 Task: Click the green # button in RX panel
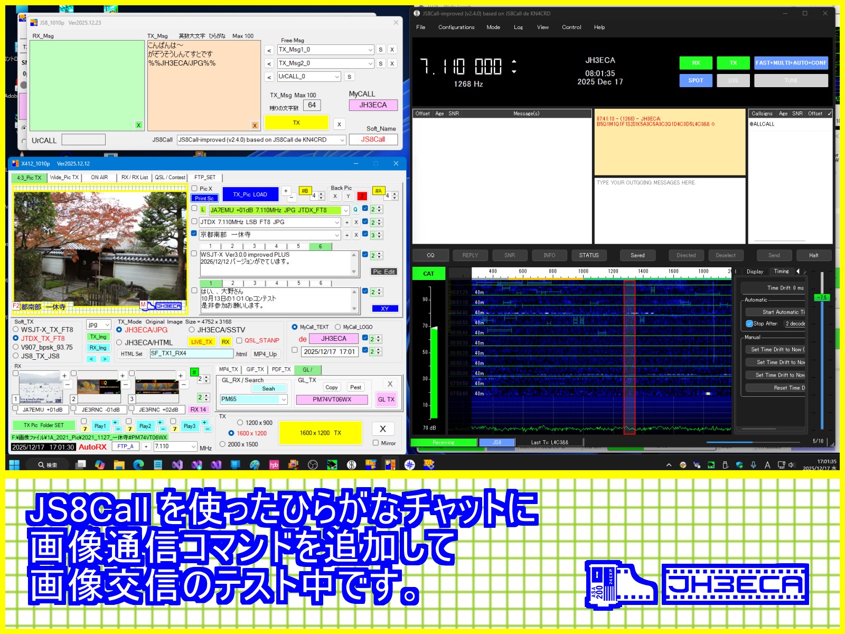point(194,372)
